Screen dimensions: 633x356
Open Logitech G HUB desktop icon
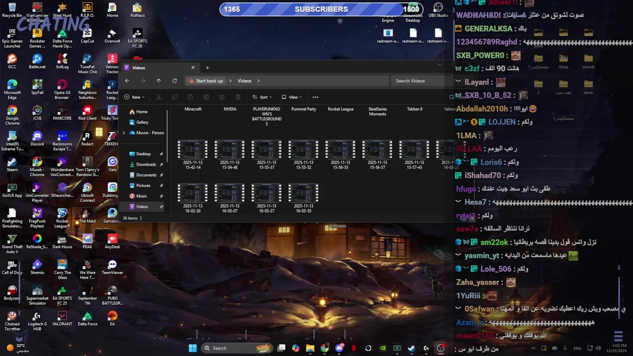(37, 321)
